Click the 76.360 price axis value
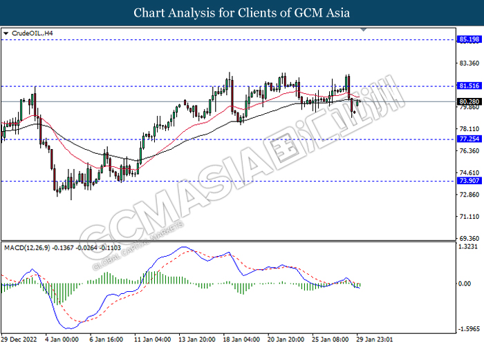 (469, 150)
